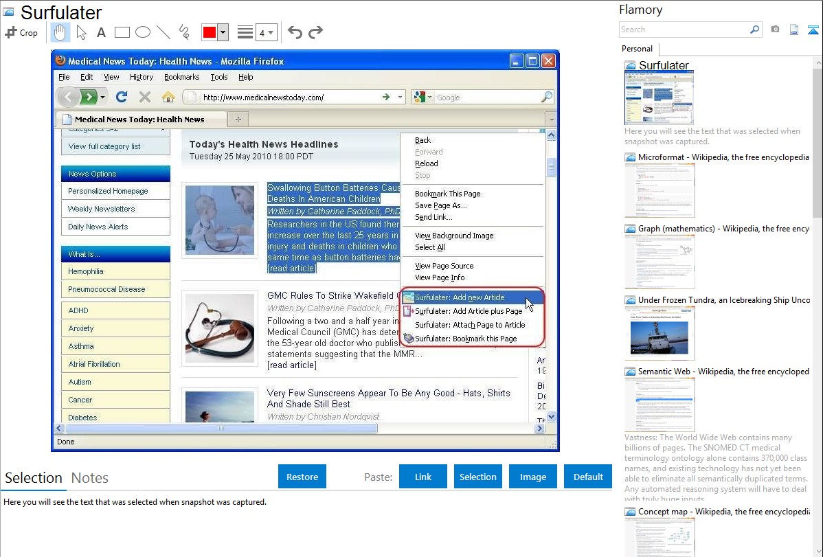Image resolution: width=823 pixels, height=557 pixels.
Task: Click the Restore button
Action: [x=302, y=477]
